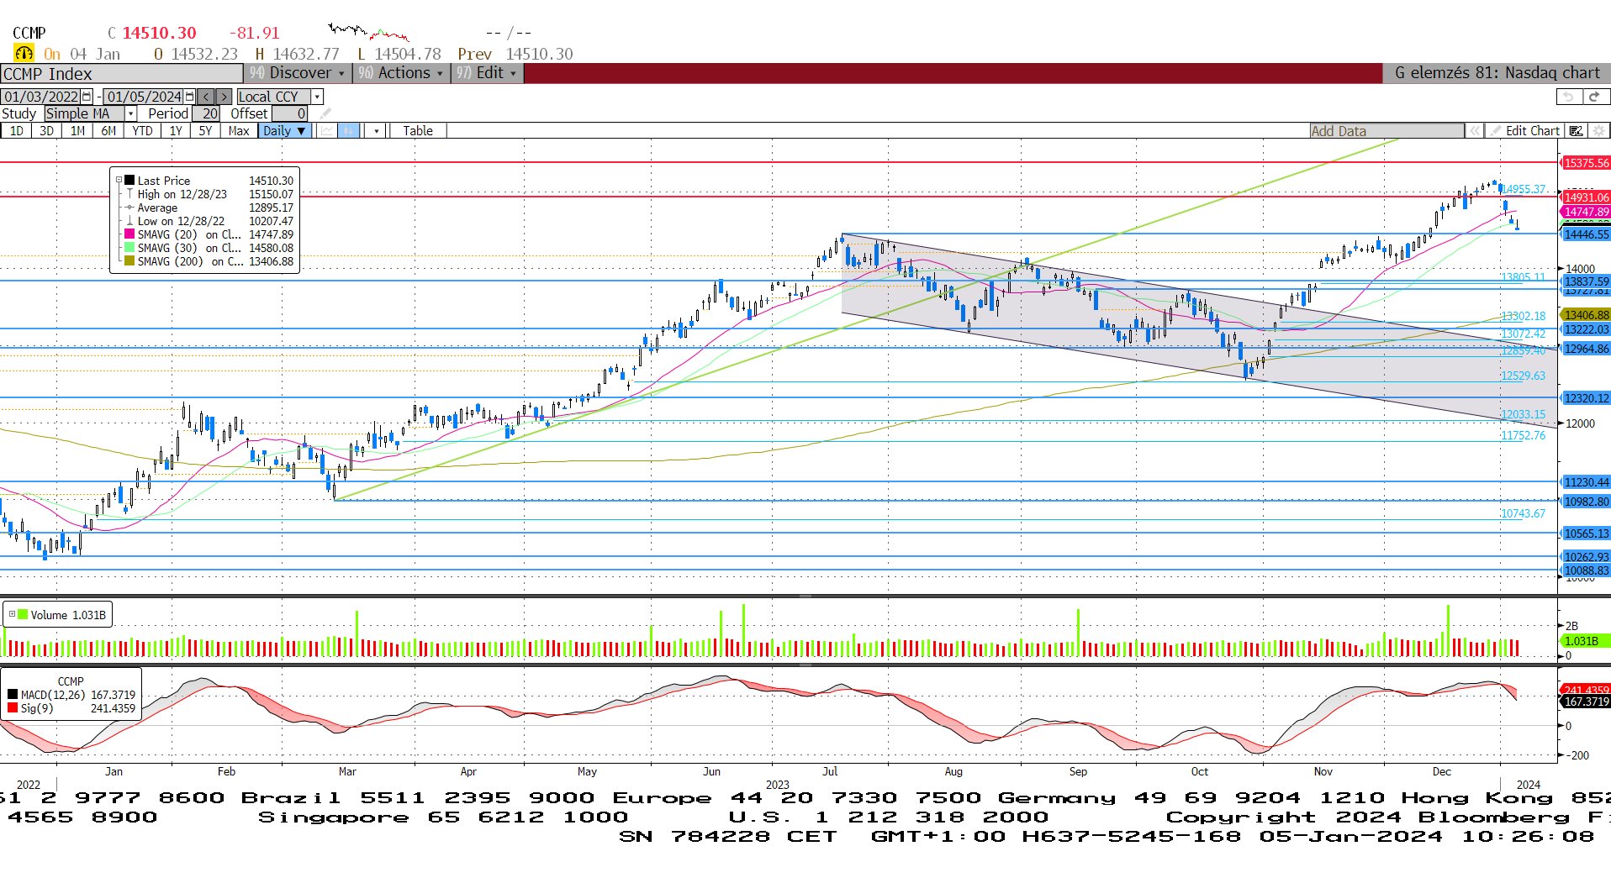Select the YTD range tab
The width and height of the screenshot is (1611, 883).
tap(143, 131)
